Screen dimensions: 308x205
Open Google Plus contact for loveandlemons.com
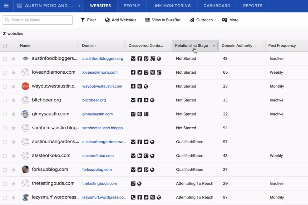pyautogui.click(x=159, y=72)
